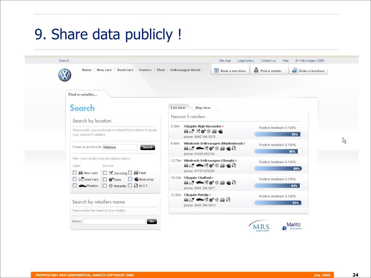The height and width of the screenshot is (278, 371).
Task: Click the Bodyshop icon in filters
Action: [x=136, y=179]
